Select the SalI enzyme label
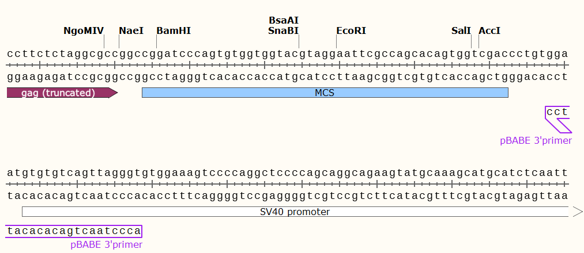 click(x=461, y=30)
